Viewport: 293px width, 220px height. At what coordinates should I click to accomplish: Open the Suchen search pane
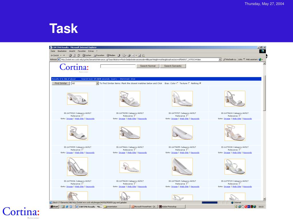point(87,55)
